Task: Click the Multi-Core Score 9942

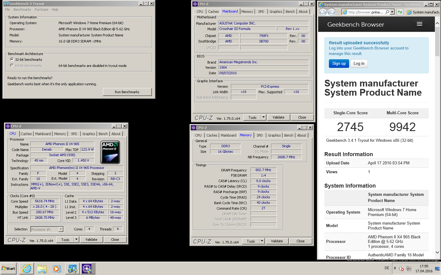Action: pos(402,127)
